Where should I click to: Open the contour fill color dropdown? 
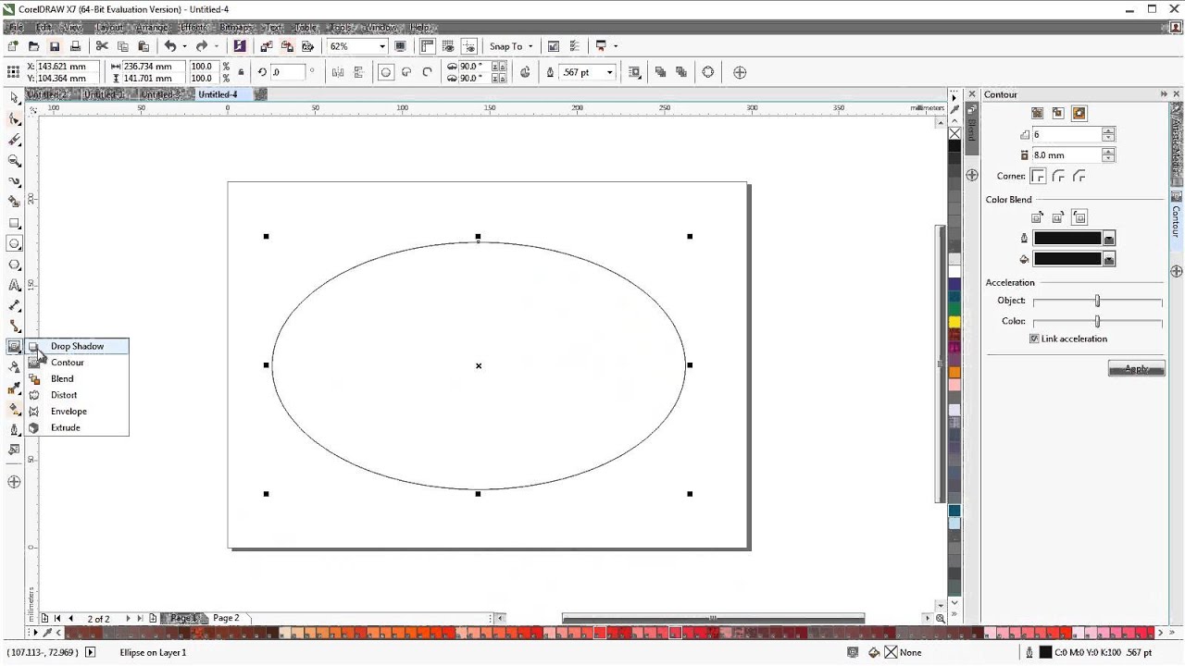pyautogui.click(x=1109, y=260)
